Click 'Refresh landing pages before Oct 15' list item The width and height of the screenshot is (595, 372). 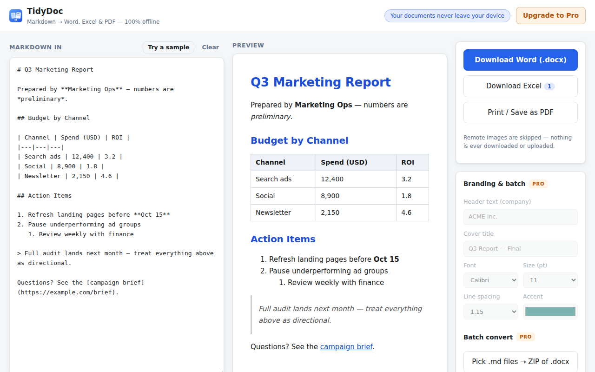pos(334,259)
